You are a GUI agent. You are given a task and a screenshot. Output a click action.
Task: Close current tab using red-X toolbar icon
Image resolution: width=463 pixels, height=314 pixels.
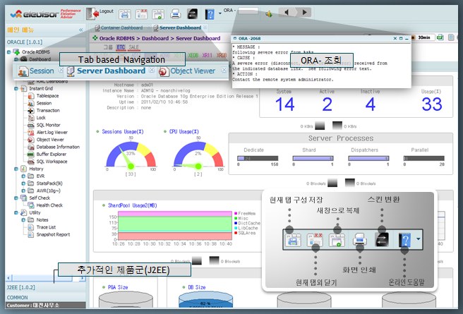pyautogui.click(x=141, y=14)
